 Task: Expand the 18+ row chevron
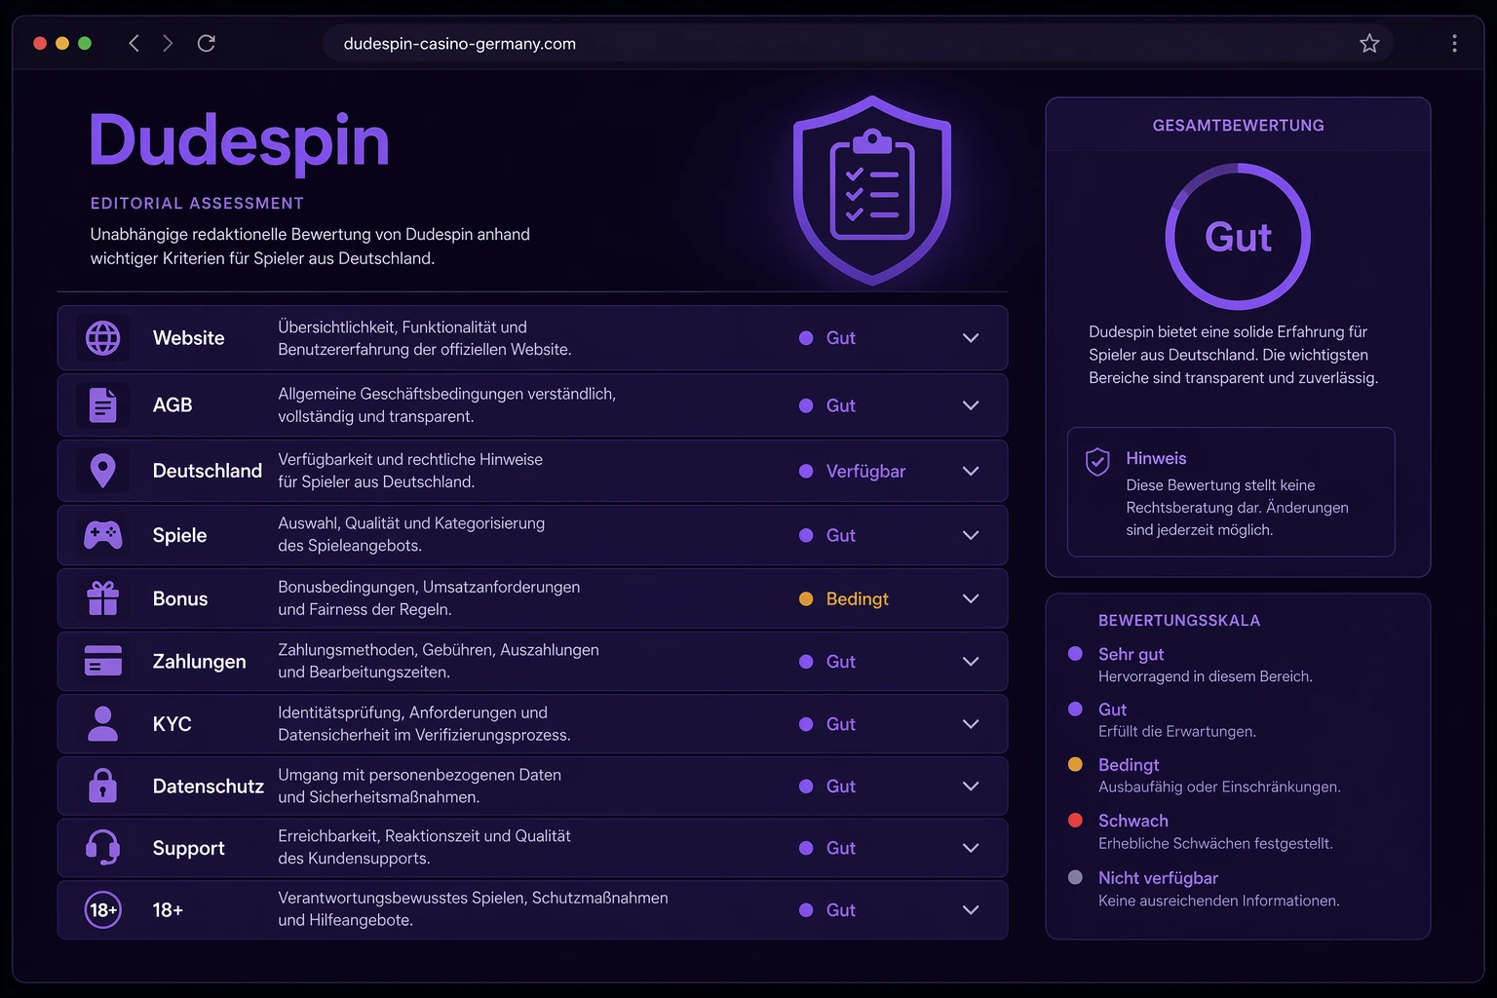pyautogui.click(x=971, y=910)
